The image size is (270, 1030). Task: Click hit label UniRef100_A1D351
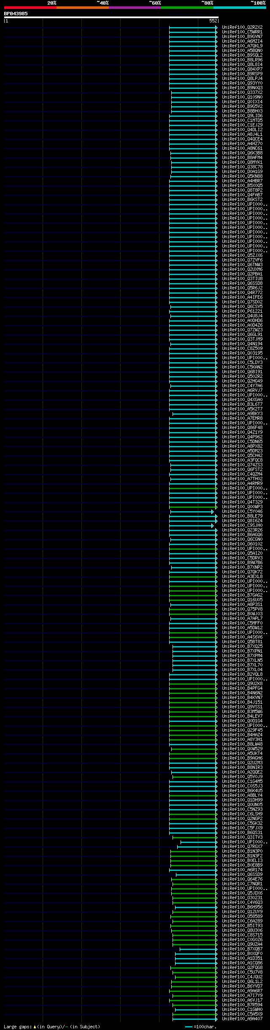(x=242, y=958)
